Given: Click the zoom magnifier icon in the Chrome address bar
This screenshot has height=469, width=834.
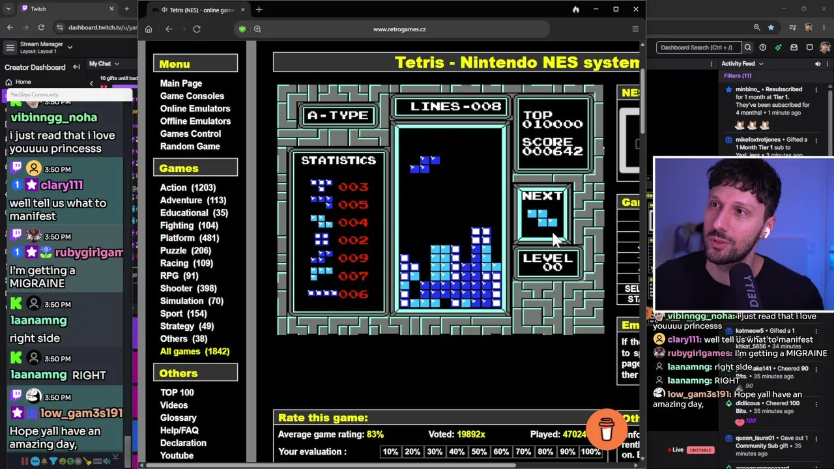Looking at the screenshot, I should [756, 27].
